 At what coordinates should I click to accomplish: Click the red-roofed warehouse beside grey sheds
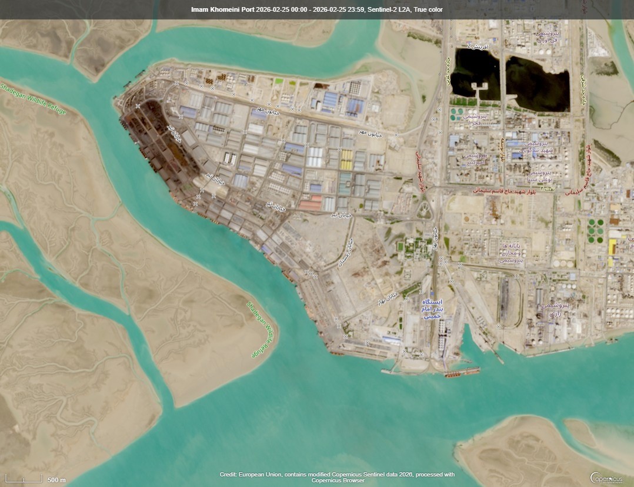point(310,203)
